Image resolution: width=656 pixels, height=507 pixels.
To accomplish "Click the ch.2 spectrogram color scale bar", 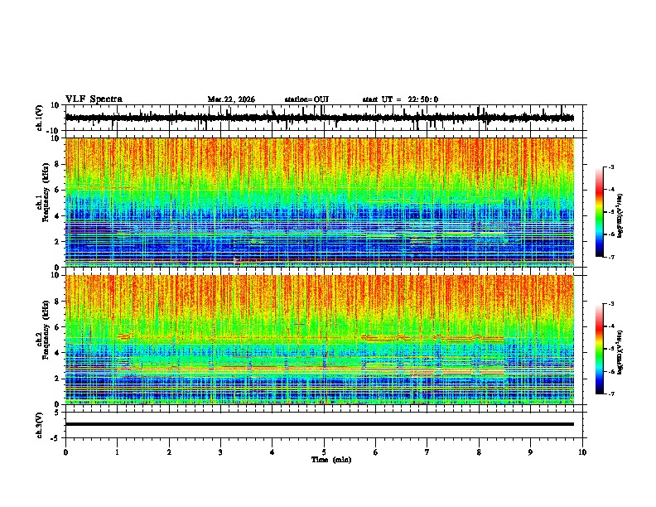I will point(600,349).
